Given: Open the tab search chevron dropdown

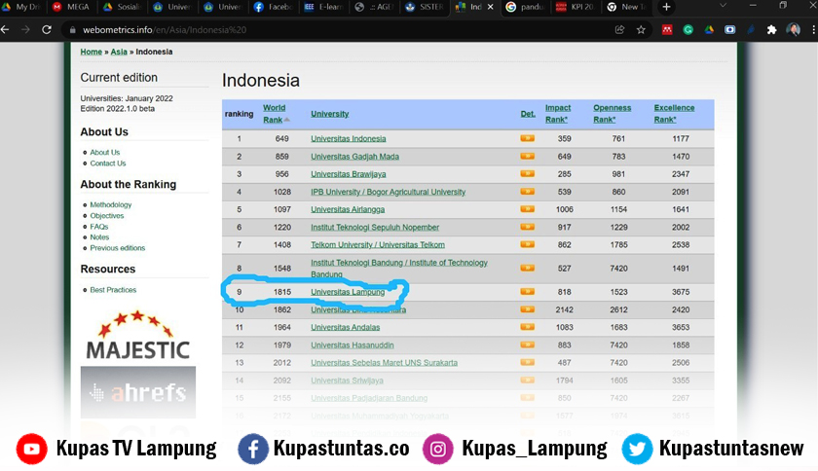Looking at the screenshot, I should [x=723, y=6].
